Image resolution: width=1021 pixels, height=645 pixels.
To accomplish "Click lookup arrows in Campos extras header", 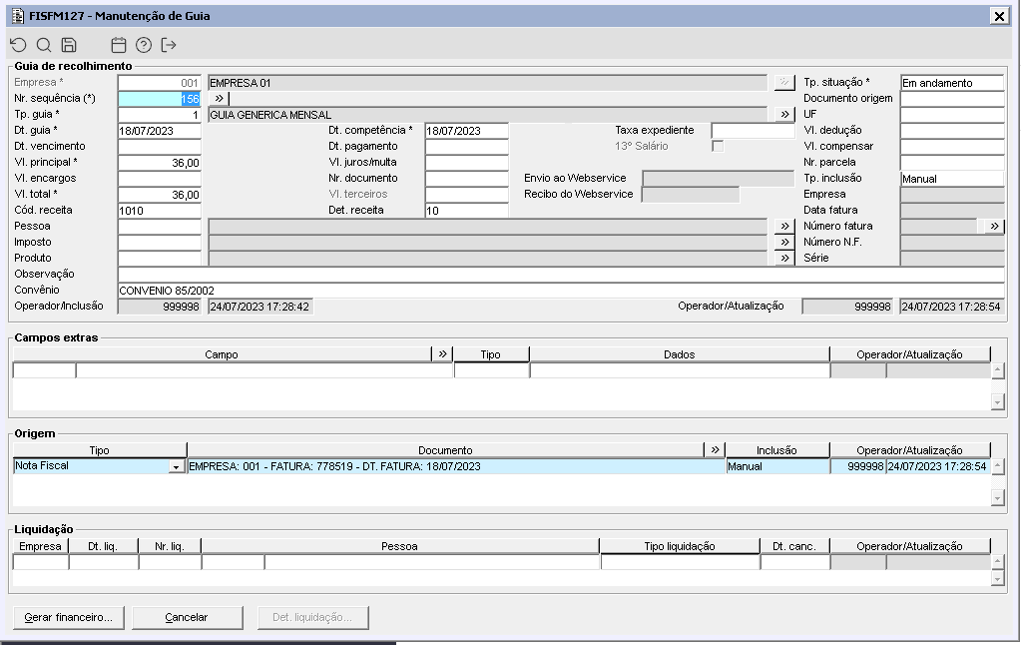I will click(x=443, y=353).
